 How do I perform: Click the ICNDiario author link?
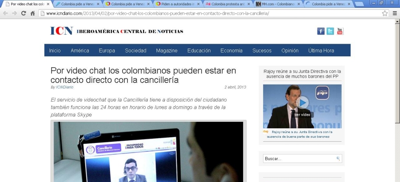point(64,87)
